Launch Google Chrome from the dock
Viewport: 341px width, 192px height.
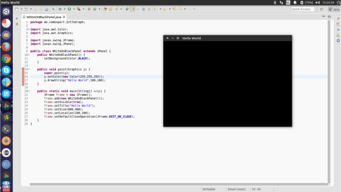pyautogui.click(x=6, y=59)
